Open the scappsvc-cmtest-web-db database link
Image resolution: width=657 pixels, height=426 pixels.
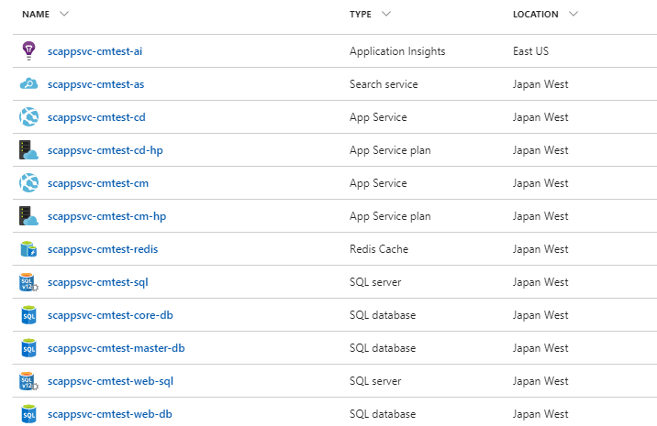pos(110,414)
